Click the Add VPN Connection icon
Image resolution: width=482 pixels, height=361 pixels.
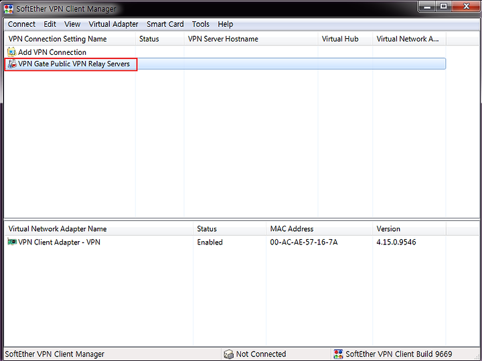pyautogui.click(x=11, y=52)
